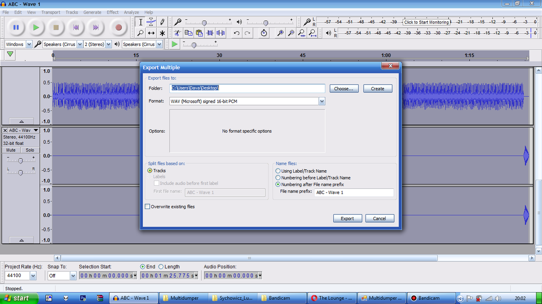Select the I-beam Selection tool
Viewport: 542px width, 304px height.
[141, 22]
